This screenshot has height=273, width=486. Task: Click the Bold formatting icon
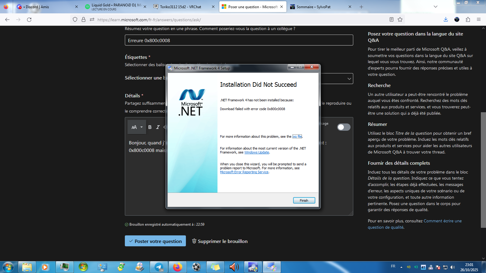150,127
